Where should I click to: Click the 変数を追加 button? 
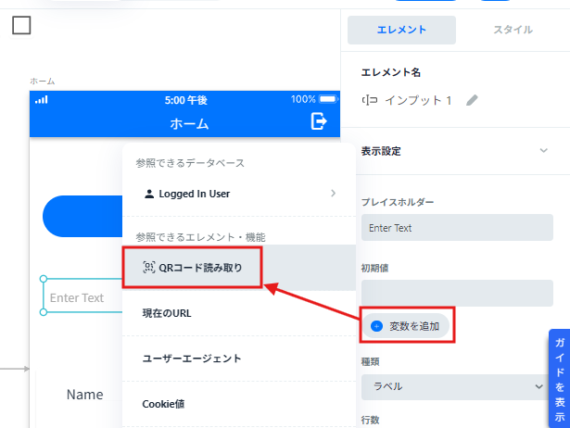coord(409,326)
